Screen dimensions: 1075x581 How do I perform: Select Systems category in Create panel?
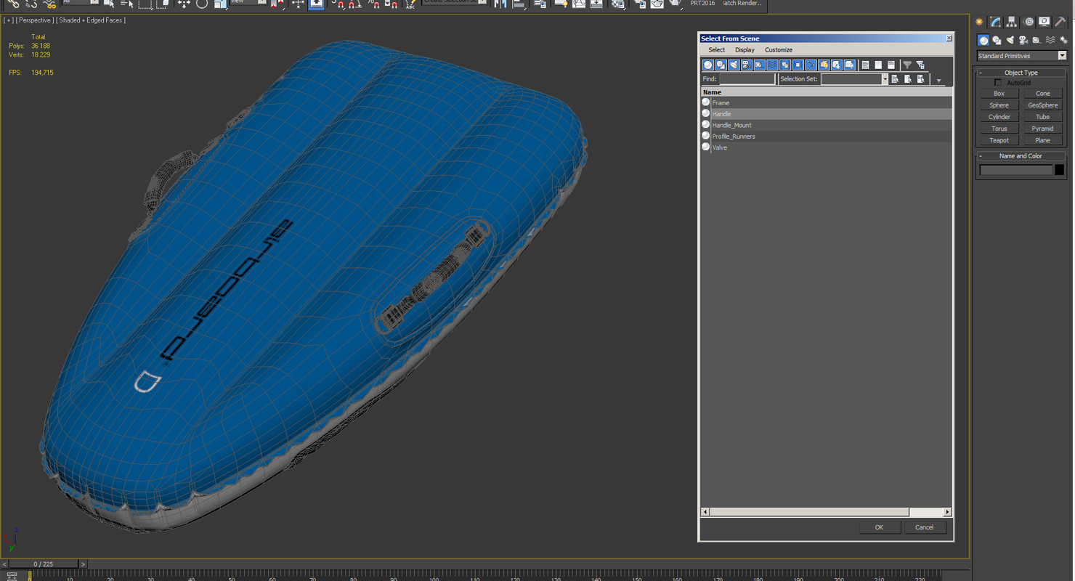click(1063, 41)
